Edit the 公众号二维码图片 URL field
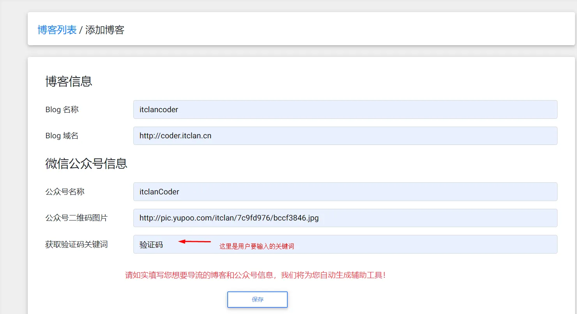This screenshot has width=577, height=314. click(x=345, y=218)
